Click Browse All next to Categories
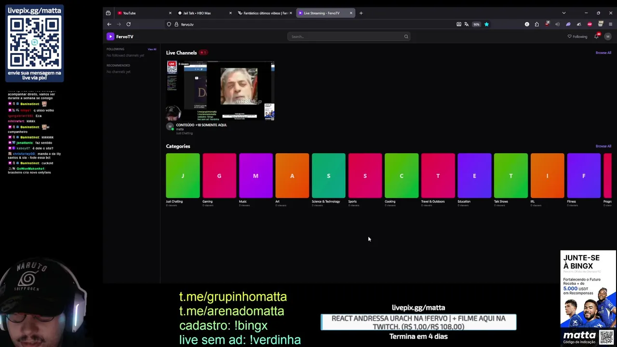 (603, 146)
